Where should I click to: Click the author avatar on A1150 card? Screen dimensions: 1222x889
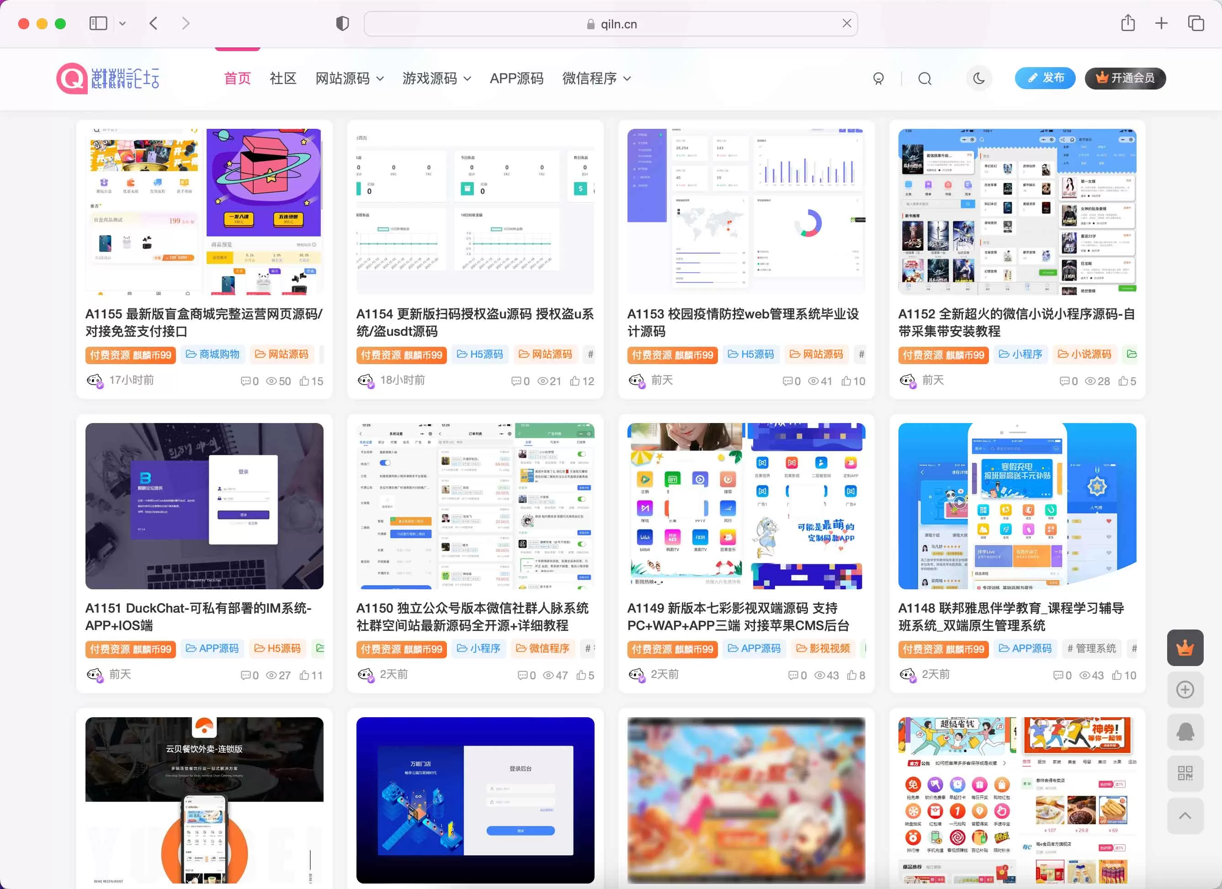pos(366,675)
